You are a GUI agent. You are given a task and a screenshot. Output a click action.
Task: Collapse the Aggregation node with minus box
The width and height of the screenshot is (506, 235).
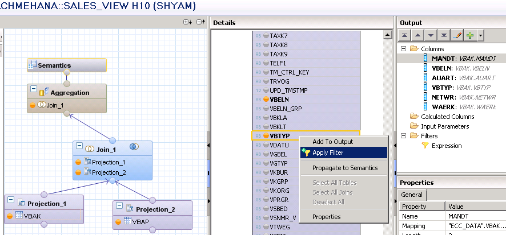click(x=34, y=89)
